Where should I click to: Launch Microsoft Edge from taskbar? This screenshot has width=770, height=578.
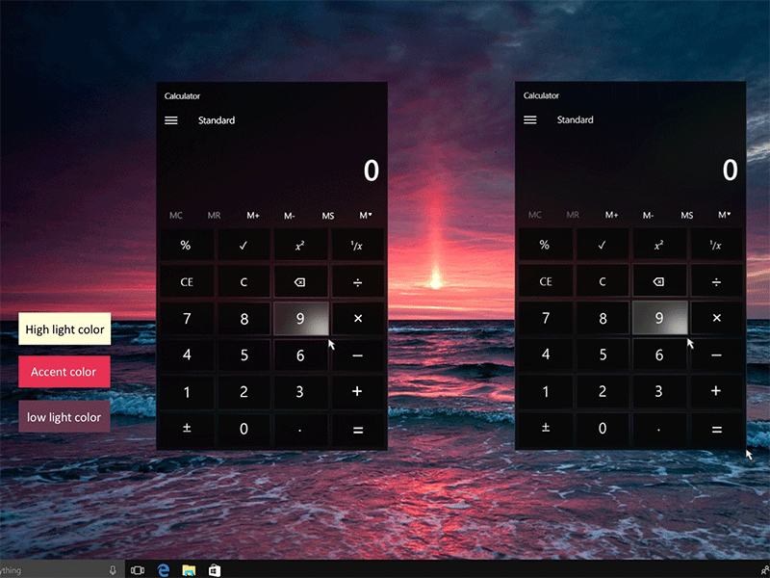(164, 570)
